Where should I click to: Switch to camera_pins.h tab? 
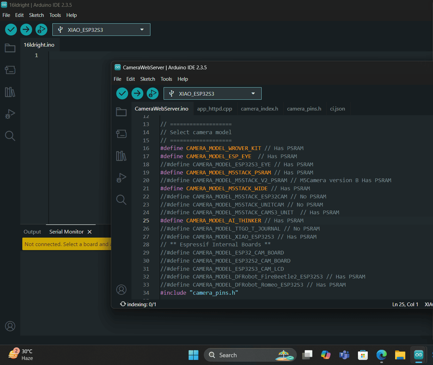pyautogui.click(x=304, y=109)
